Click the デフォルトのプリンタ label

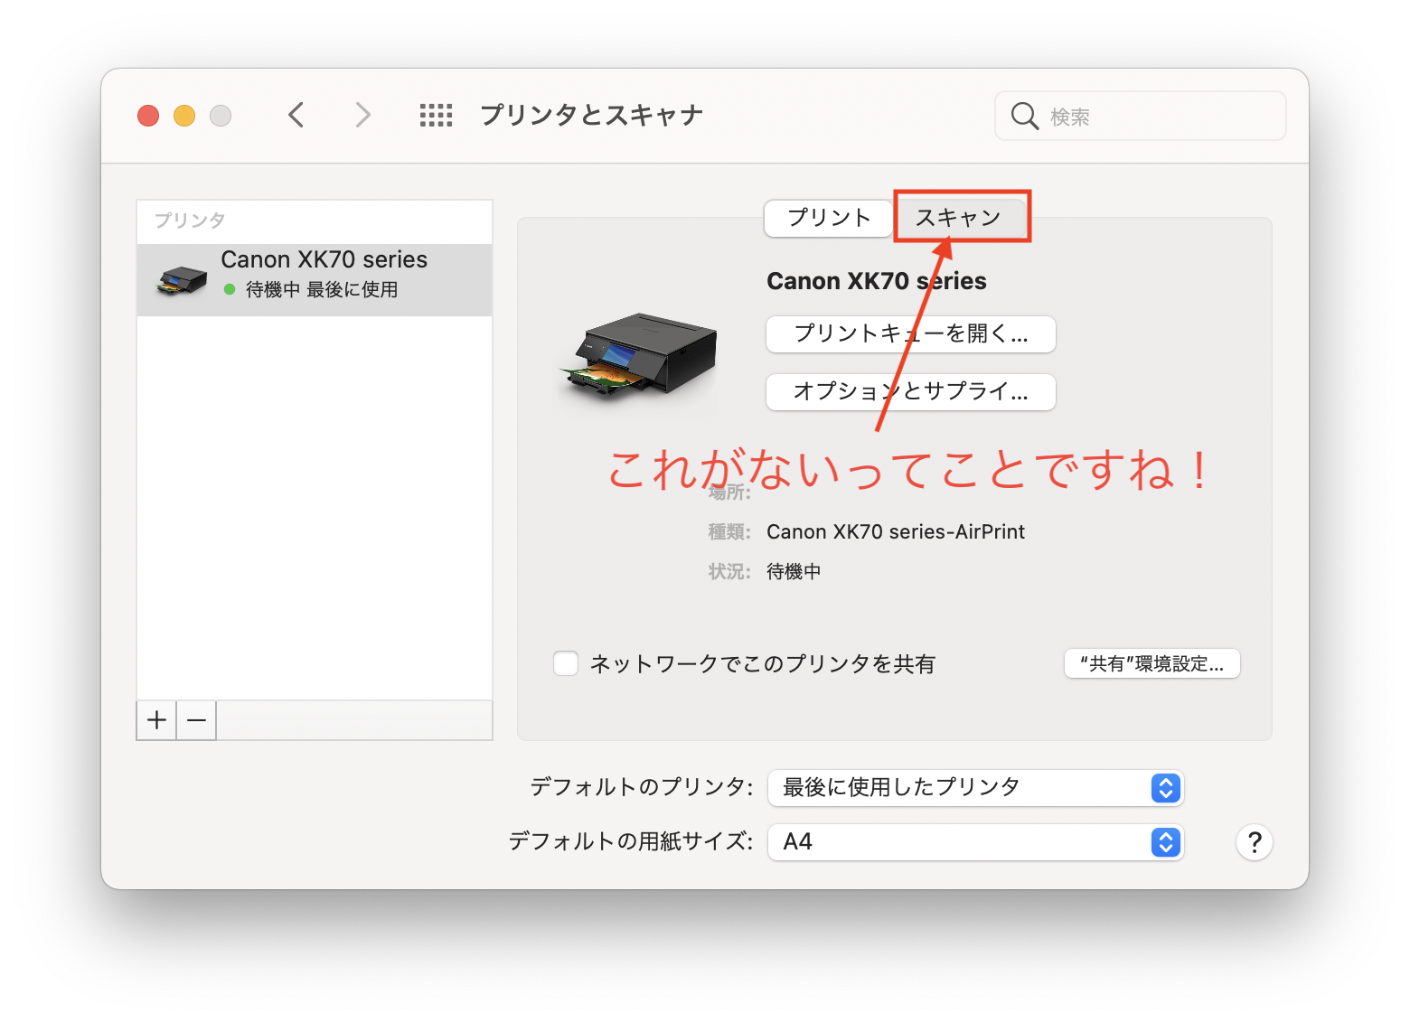click(641, 787)
